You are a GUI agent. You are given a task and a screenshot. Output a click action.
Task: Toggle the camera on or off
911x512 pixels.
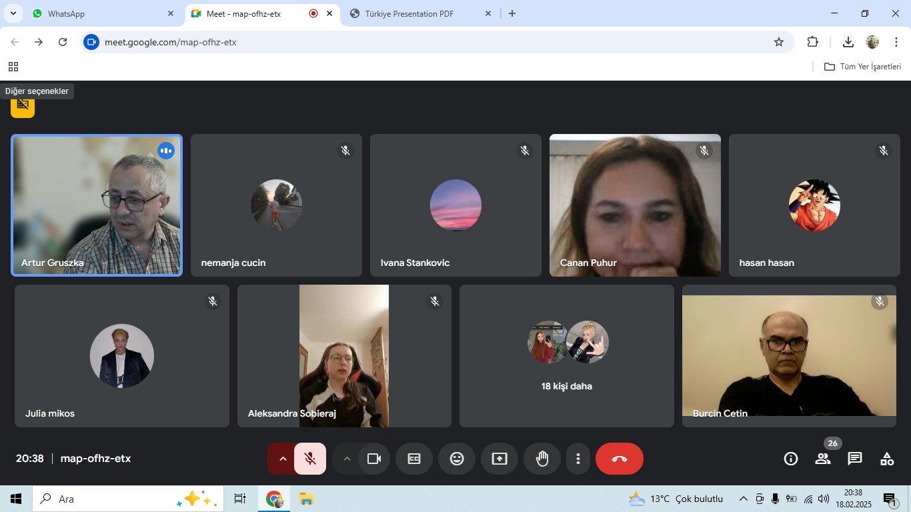click(x=374, y=459)
